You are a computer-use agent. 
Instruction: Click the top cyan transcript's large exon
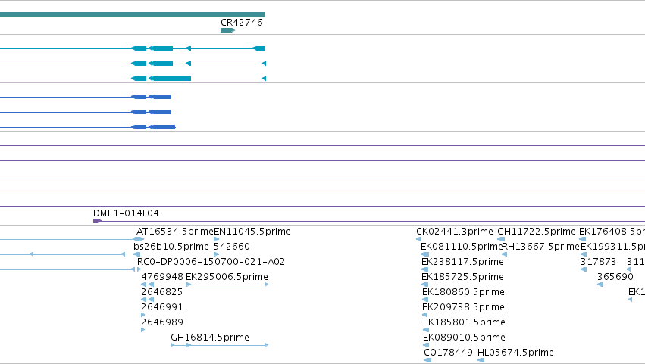click(161, 48)
